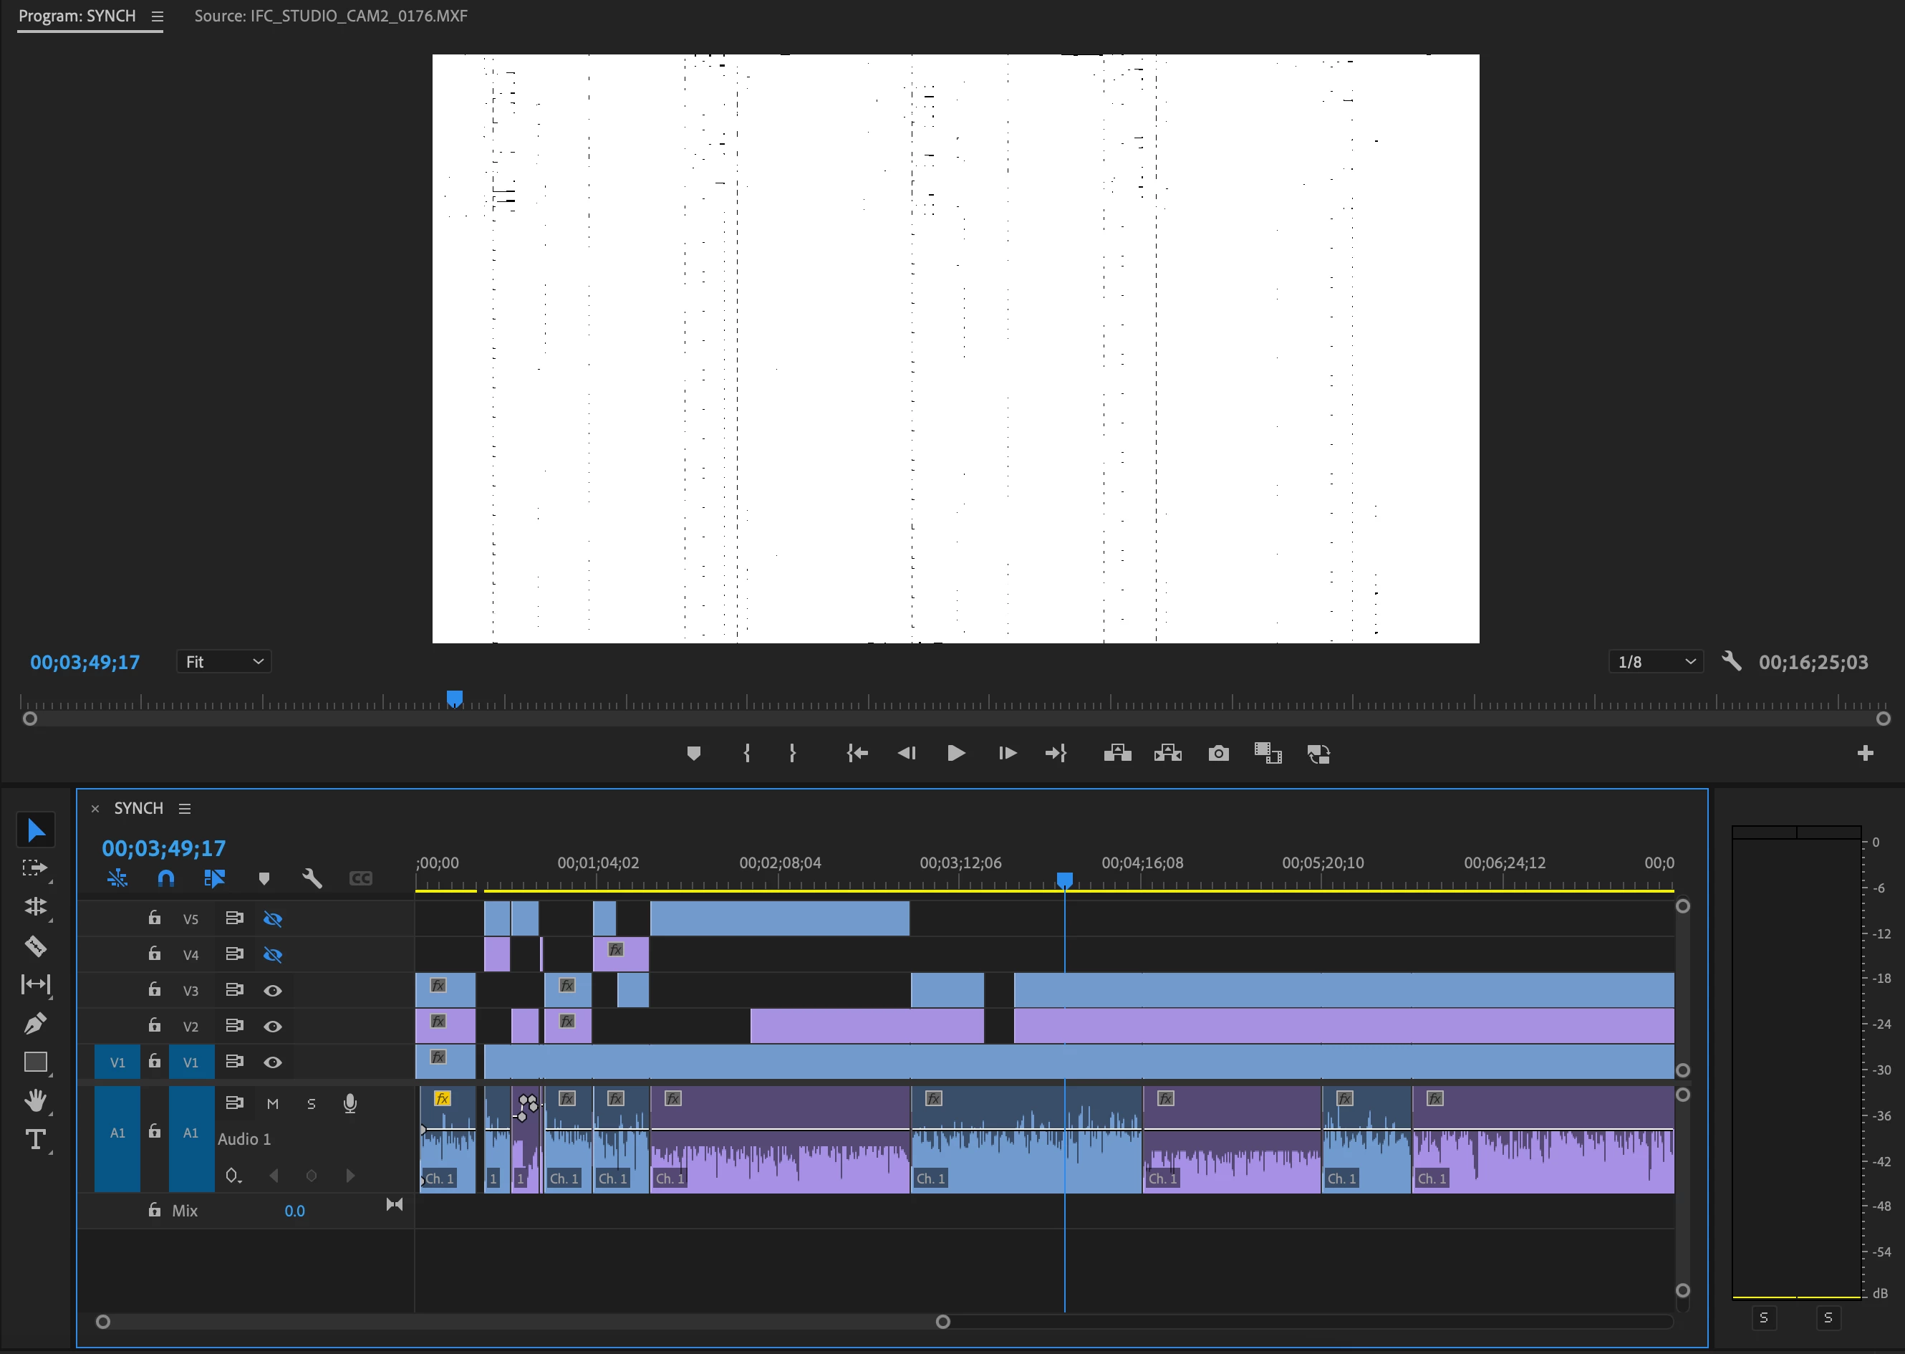Select the Program: SYNCH tab
Image resolution: width=1905 pixels, height=1354 pixels.
point(77,16)
